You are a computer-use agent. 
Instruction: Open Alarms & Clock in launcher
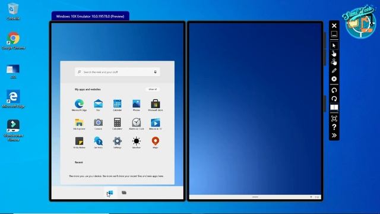click(x=136, y=124)
